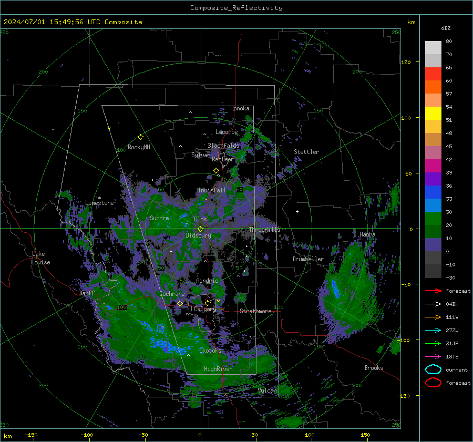Select the 54-51 dBZ yellow swatch
473x442 pixels.
click(x=433, y=114)
